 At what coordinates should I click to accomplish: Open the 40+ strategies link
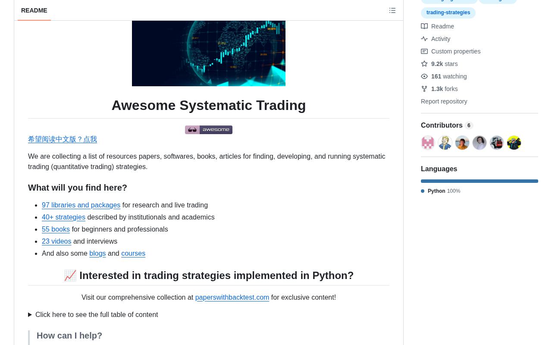click(63, 217)
